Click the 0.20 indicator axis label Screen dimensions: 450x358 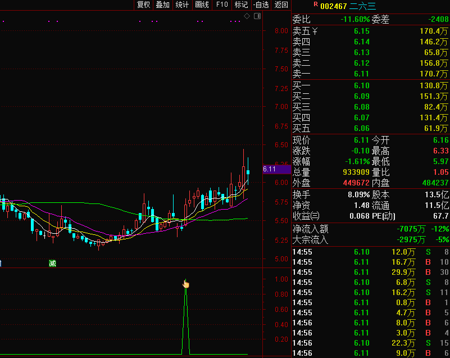(x=281, y=339)
